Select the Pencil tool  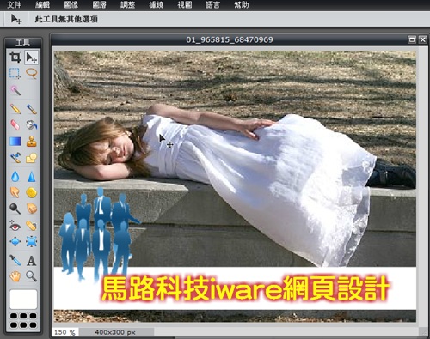[15, 109]
